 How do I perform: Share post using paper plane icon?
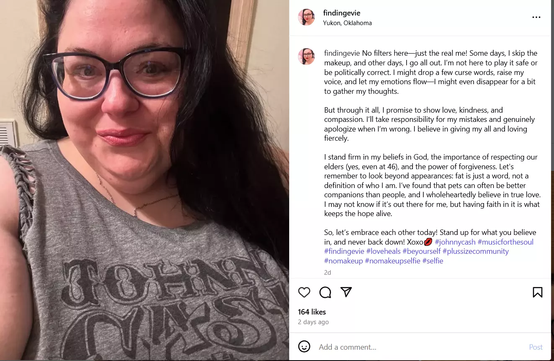coord(346,292)
